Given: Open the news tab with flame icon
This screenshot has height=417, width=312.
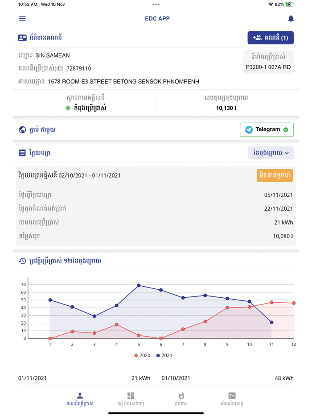Looking at the screenshot, I should [x=181, y=398].
